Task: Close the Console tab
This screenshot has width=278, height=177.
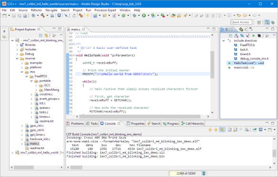Action: pos(119,123)
